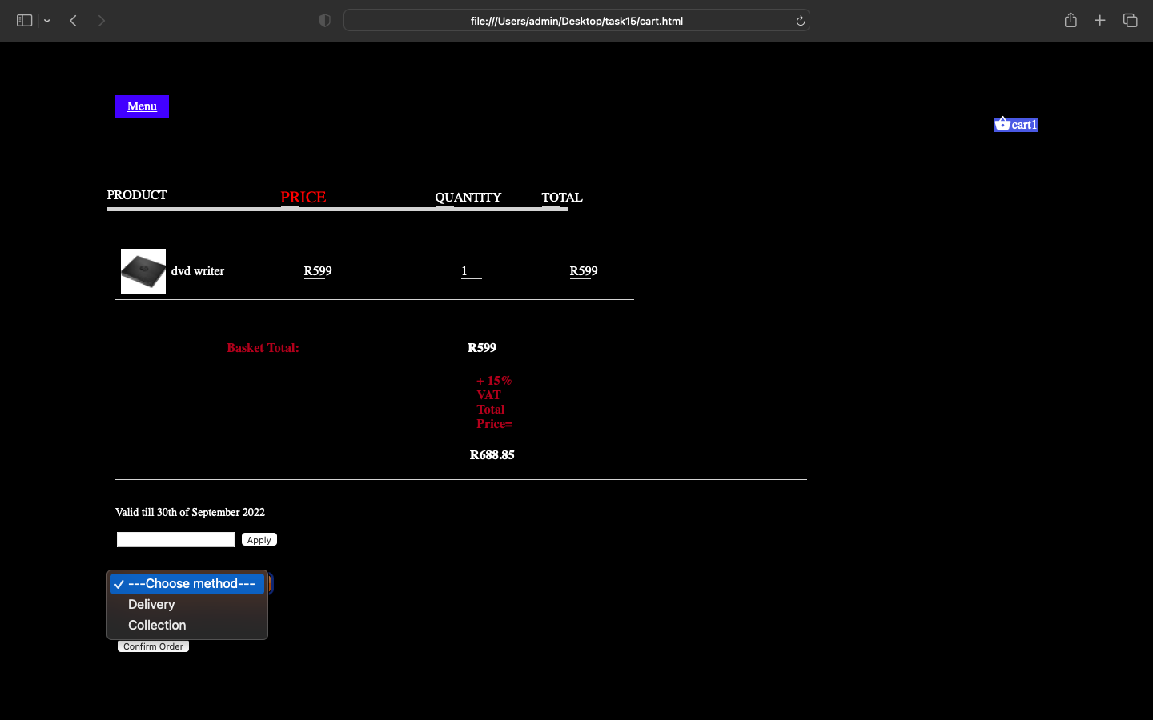Select Delivery from the method dropdown
This screenshot has width=1153, height=720.
(x=151, y=604)
